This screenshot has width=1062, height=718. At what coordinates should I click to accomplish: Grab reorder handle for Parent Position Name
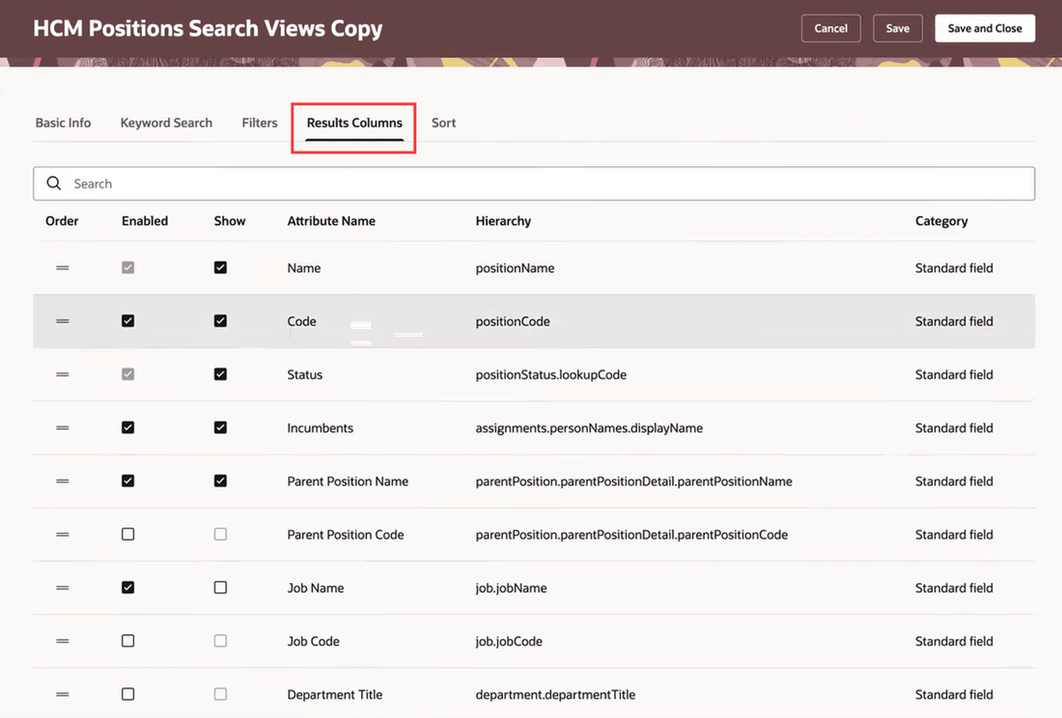click(x=63, y=482)
